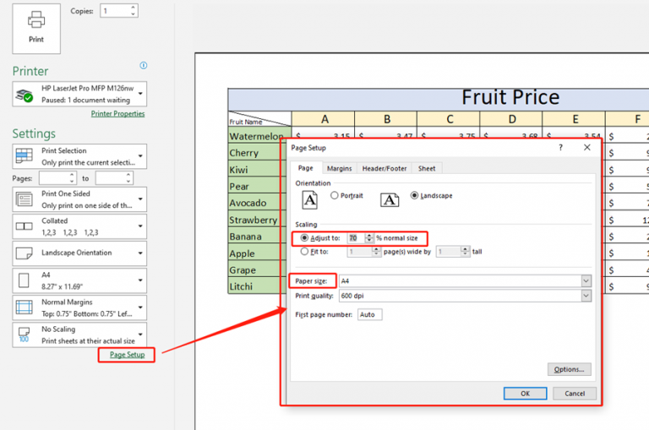Open the Header/Footer tab
Viewport: 649px width, 430px height.
(x=384, y=169)
